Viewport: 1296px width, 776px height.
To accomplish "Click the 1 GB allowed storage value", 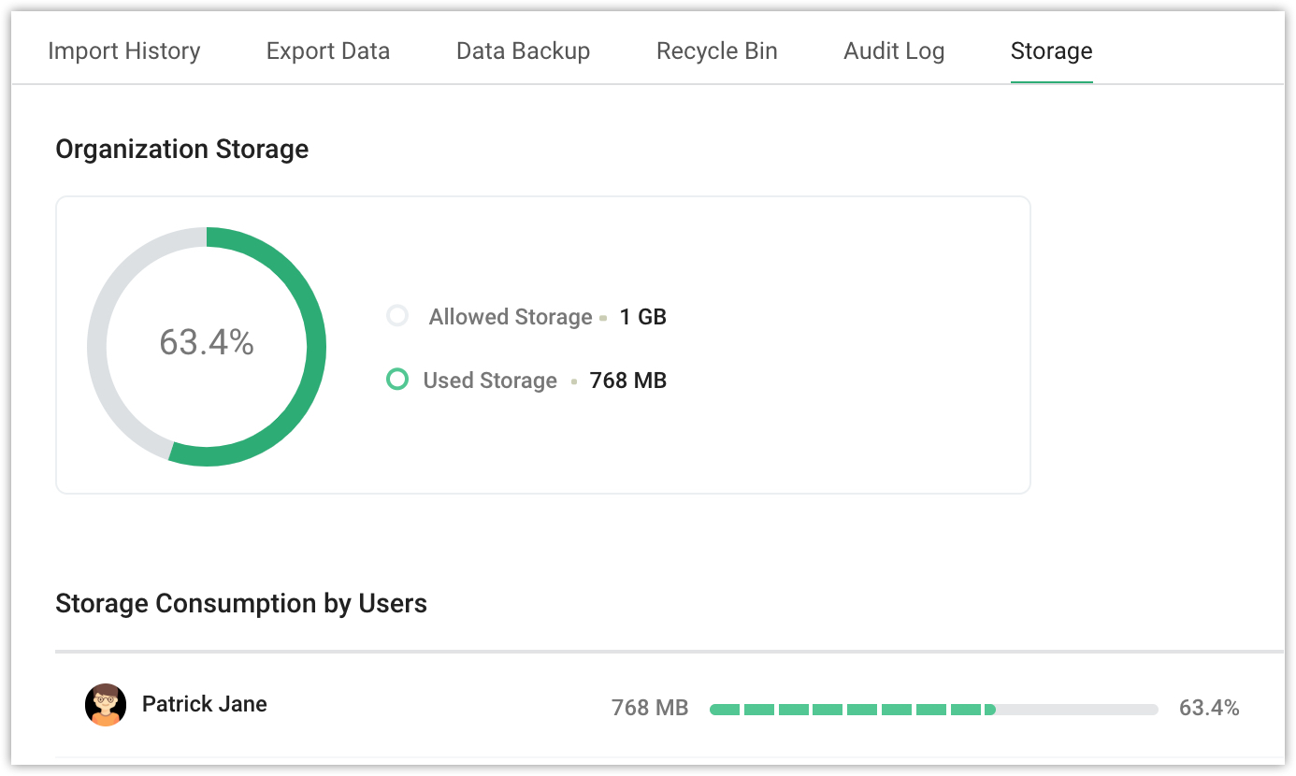I will tap(642, 317).
